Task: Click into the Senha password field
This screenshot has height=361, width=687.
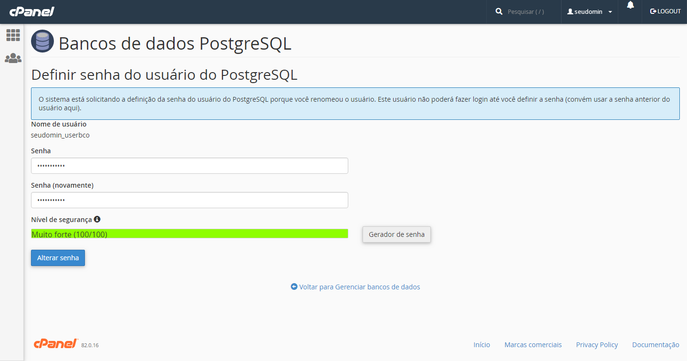Action: click(x=189, y=166)
